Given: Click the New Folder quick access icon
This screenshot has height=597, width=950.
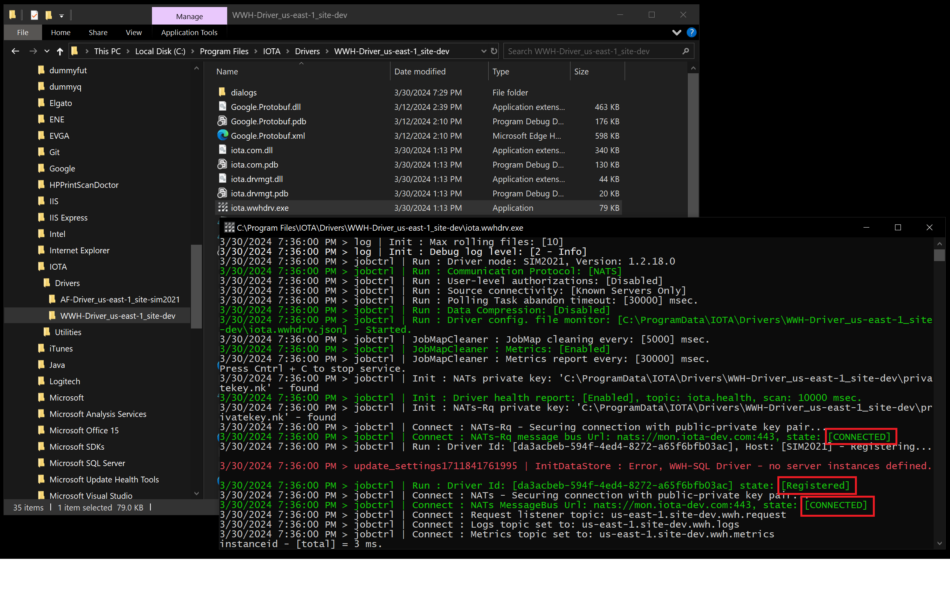Looking at the screenshot, I should 49,15.
